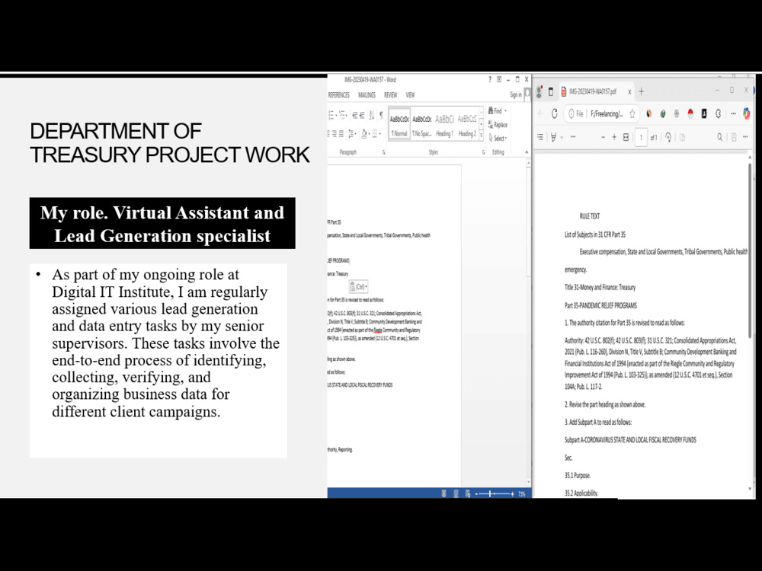Justify text alignment in Word
Screen dimensions: 762x571
[341, 133]
